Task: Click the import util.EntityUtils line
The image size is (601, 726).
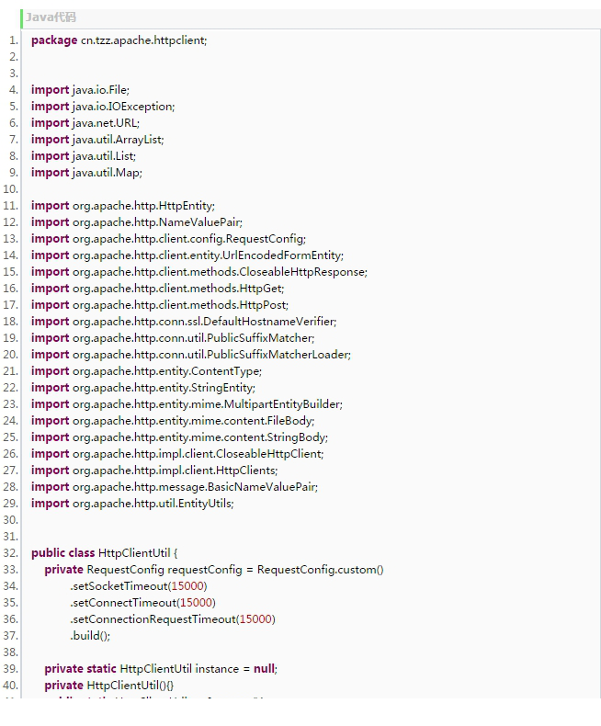Action: tap(132, 504)
